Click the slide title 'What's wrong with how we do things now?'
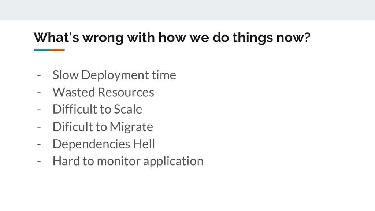 tap(172, 38)
